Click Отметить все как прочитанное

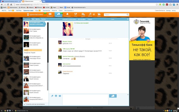tap(34, 104)
